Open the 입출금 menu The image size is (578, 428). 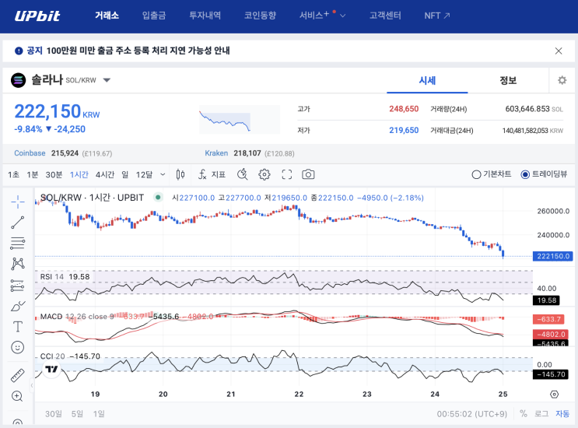pos(154,16)
